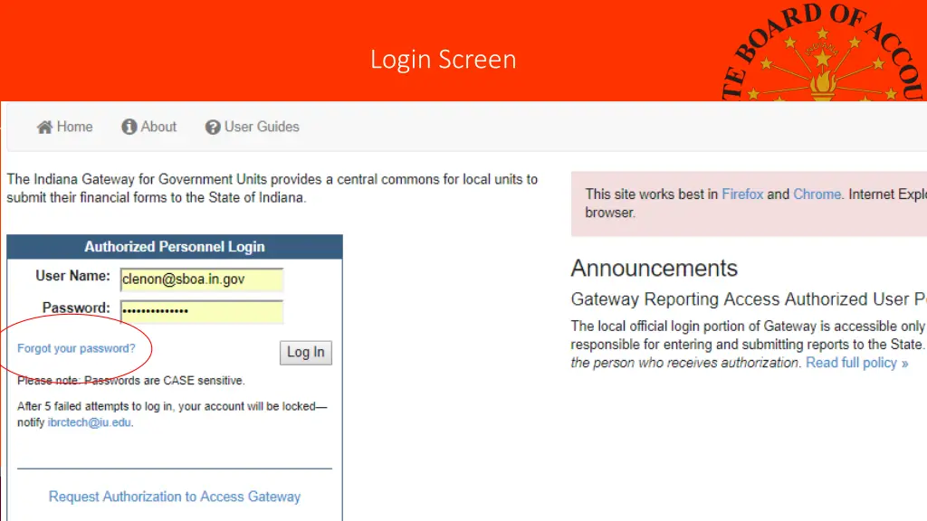Click the Login Screen title banner
The width and height of the screenshot is (927, 521).
pyautogui.click(x=443, y=59)
